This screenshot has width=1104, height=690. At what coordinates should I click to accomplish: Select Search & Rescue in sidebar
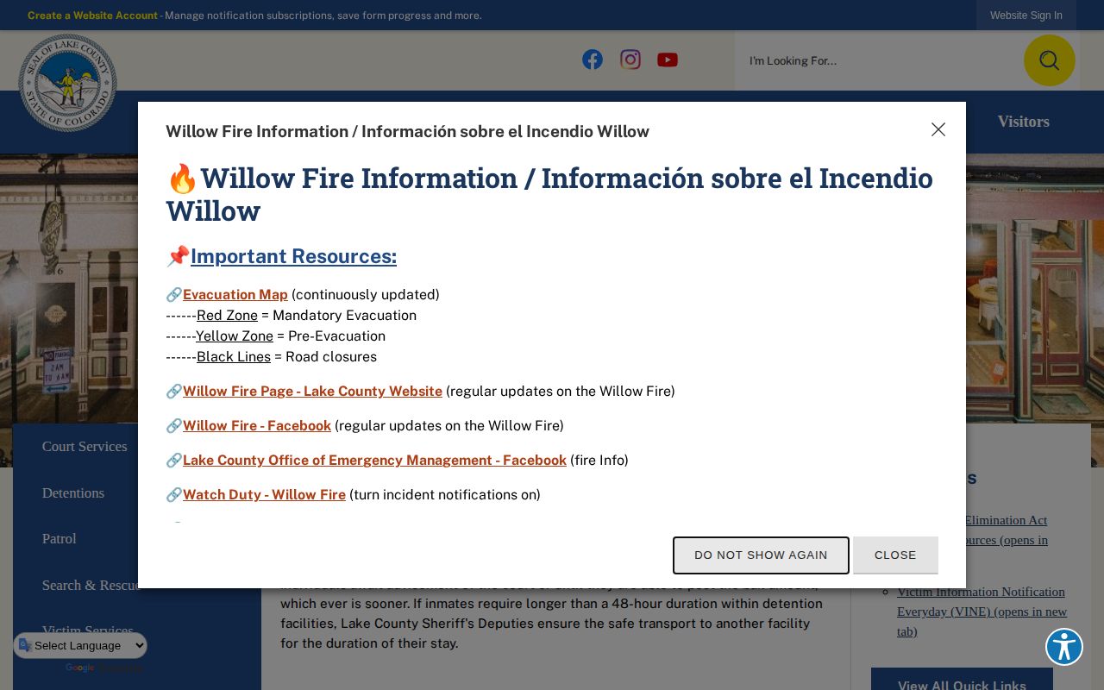click(91, 586)
